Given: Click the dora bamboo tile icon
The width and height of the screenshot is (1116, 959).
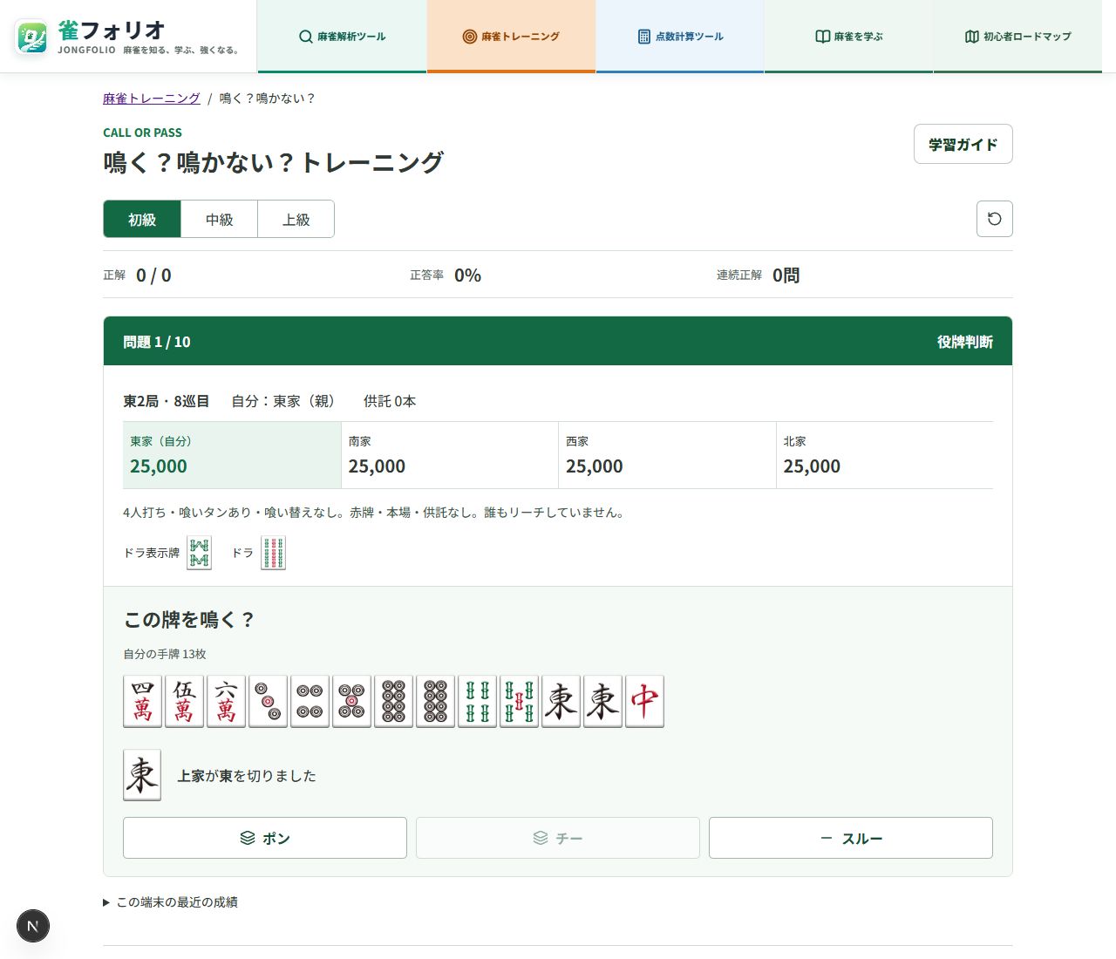Looking at the screenshot, I should coord(274,553).
